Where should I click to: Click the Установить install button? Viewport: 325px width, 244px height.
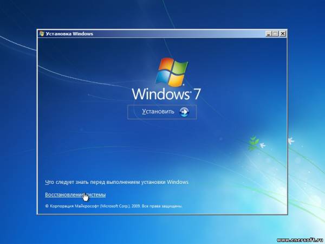pos(162,112)
